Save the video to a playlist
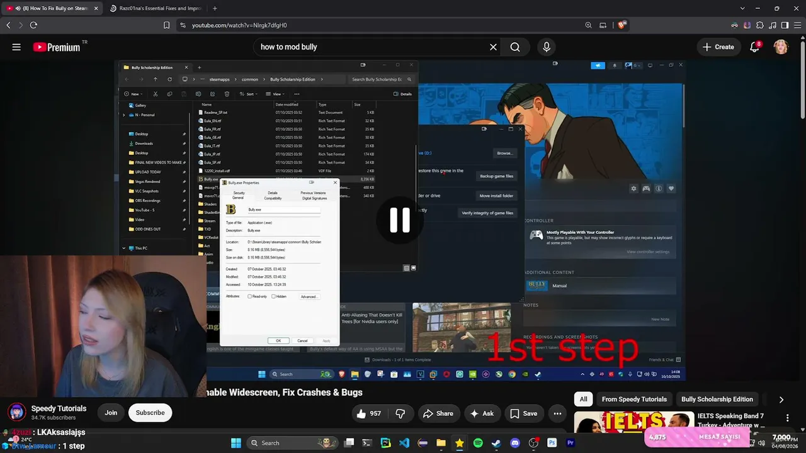The height and width of the screenshot is (453, 806). (524, 413)
